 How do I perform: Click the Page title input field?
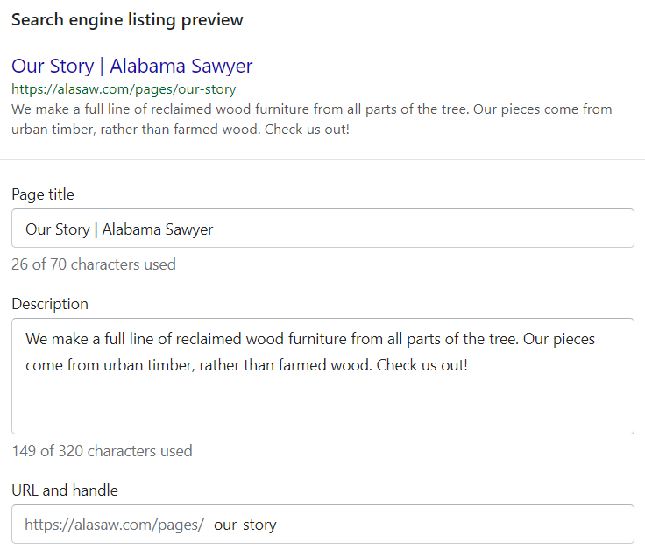pyautogui.click(x=322, y=228)
